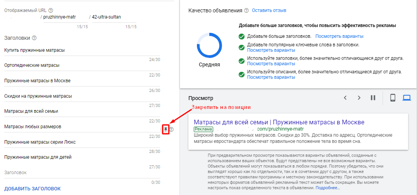Show next ad preview variant
The image size is (417, 195).
(359, 98)
